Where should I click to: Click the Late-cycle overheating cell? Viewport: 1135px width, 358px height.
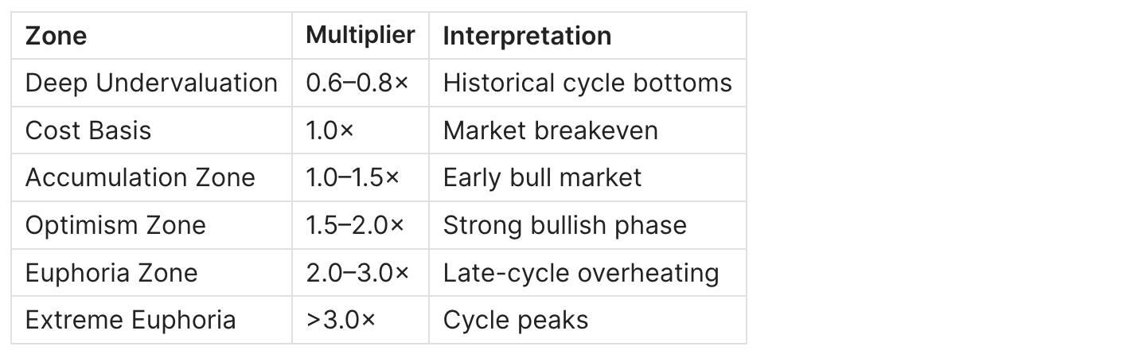pyautogui.click(x=580, y=273)
